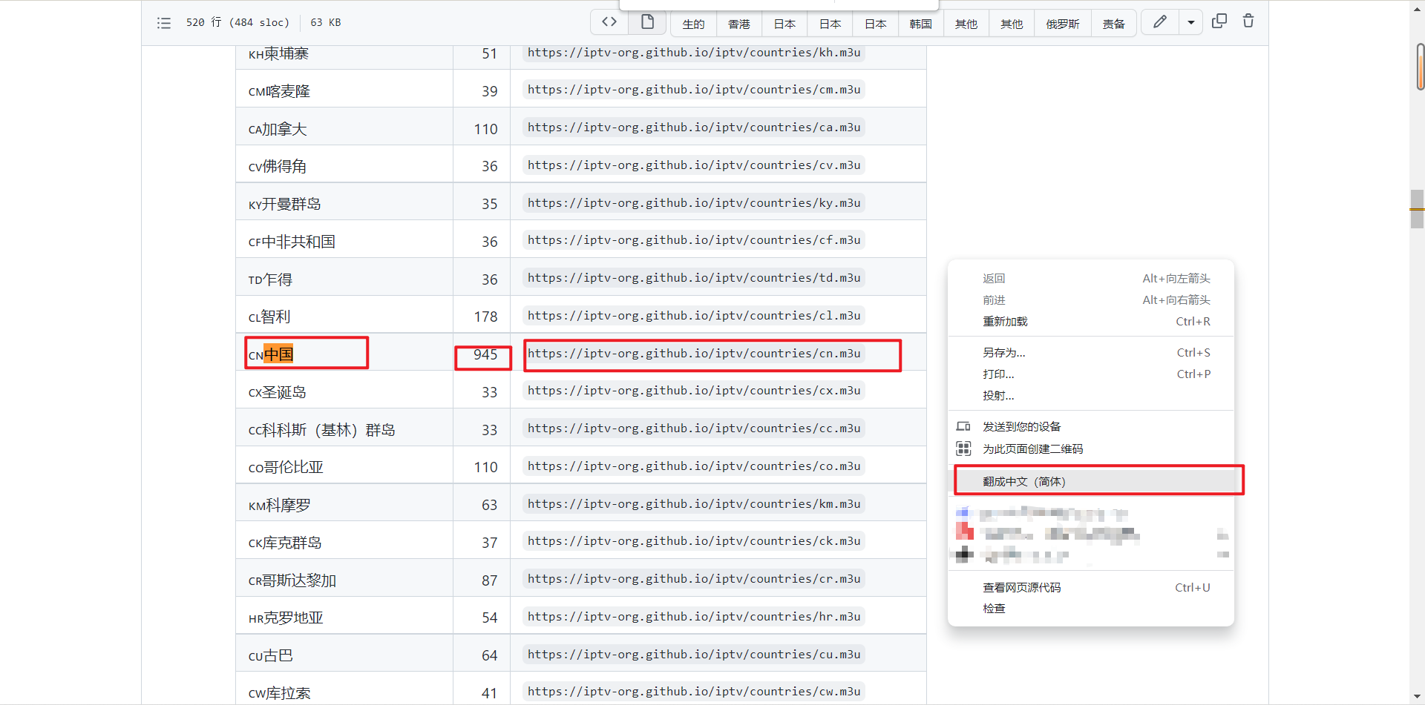Click the pencil edit file icon

[x=1160, y=22]
